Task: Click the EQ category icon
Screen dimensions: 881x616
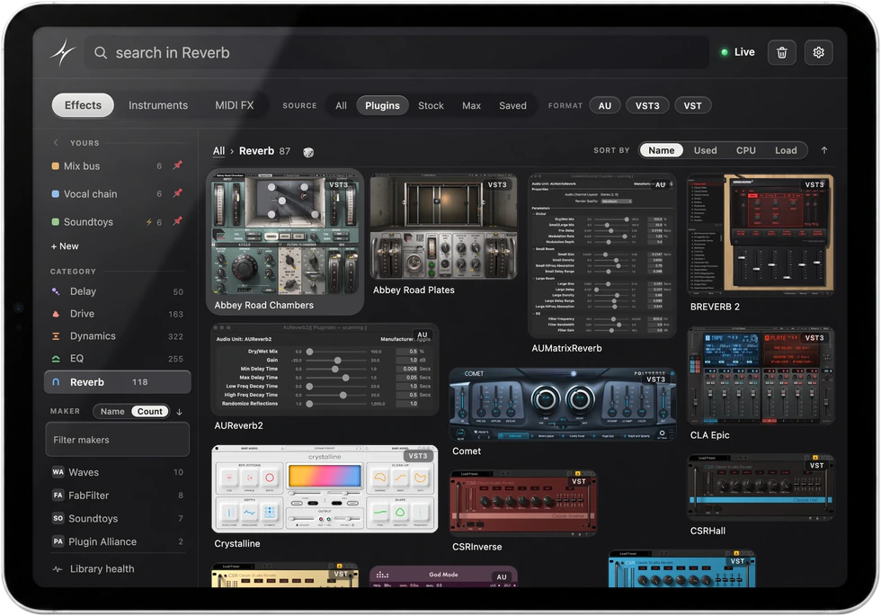Action: (x=56, y=359)
